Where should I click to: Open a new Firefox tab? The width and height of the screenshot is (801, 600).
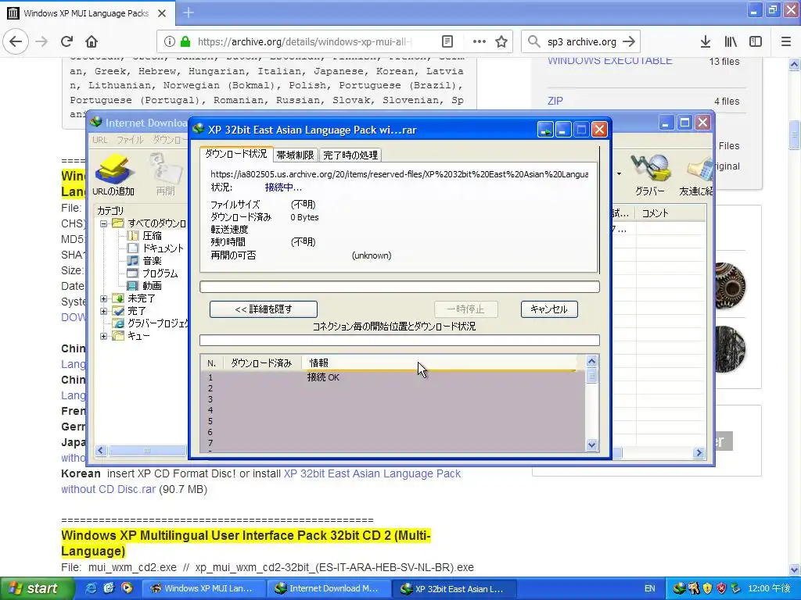tap(189, 12)
